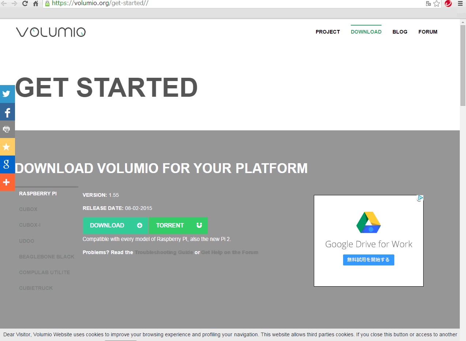This screenshot has height=341, width=466.
Task: Click the TORRENT button
Action: click(x=178, y=225)
